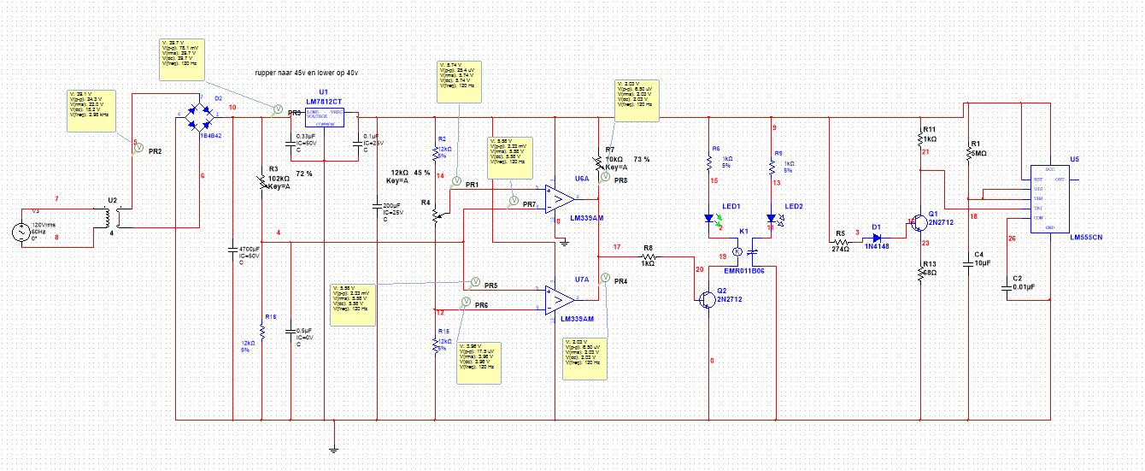The height and width of the screenshot is (471, 1145).
Task: Select the 200µF capacitor symbol
Action: pos(377,205)
